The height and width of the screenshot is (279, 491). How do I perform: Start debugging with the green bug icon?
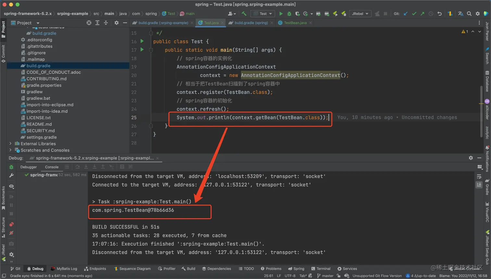(x=289, y=14)
